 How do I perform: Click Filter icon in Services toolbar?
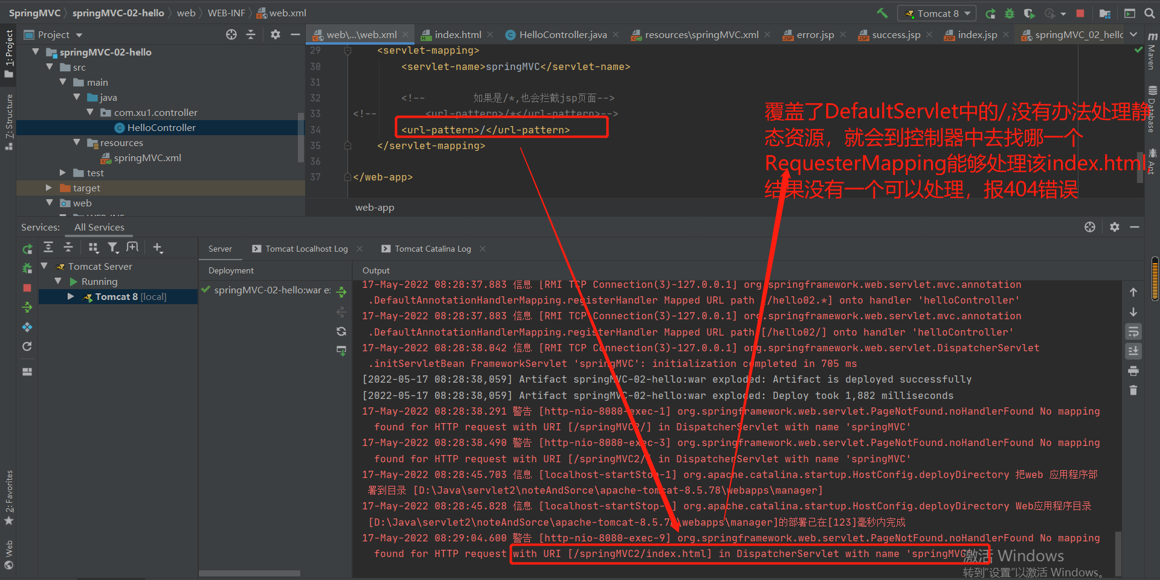tap(113, 247)
